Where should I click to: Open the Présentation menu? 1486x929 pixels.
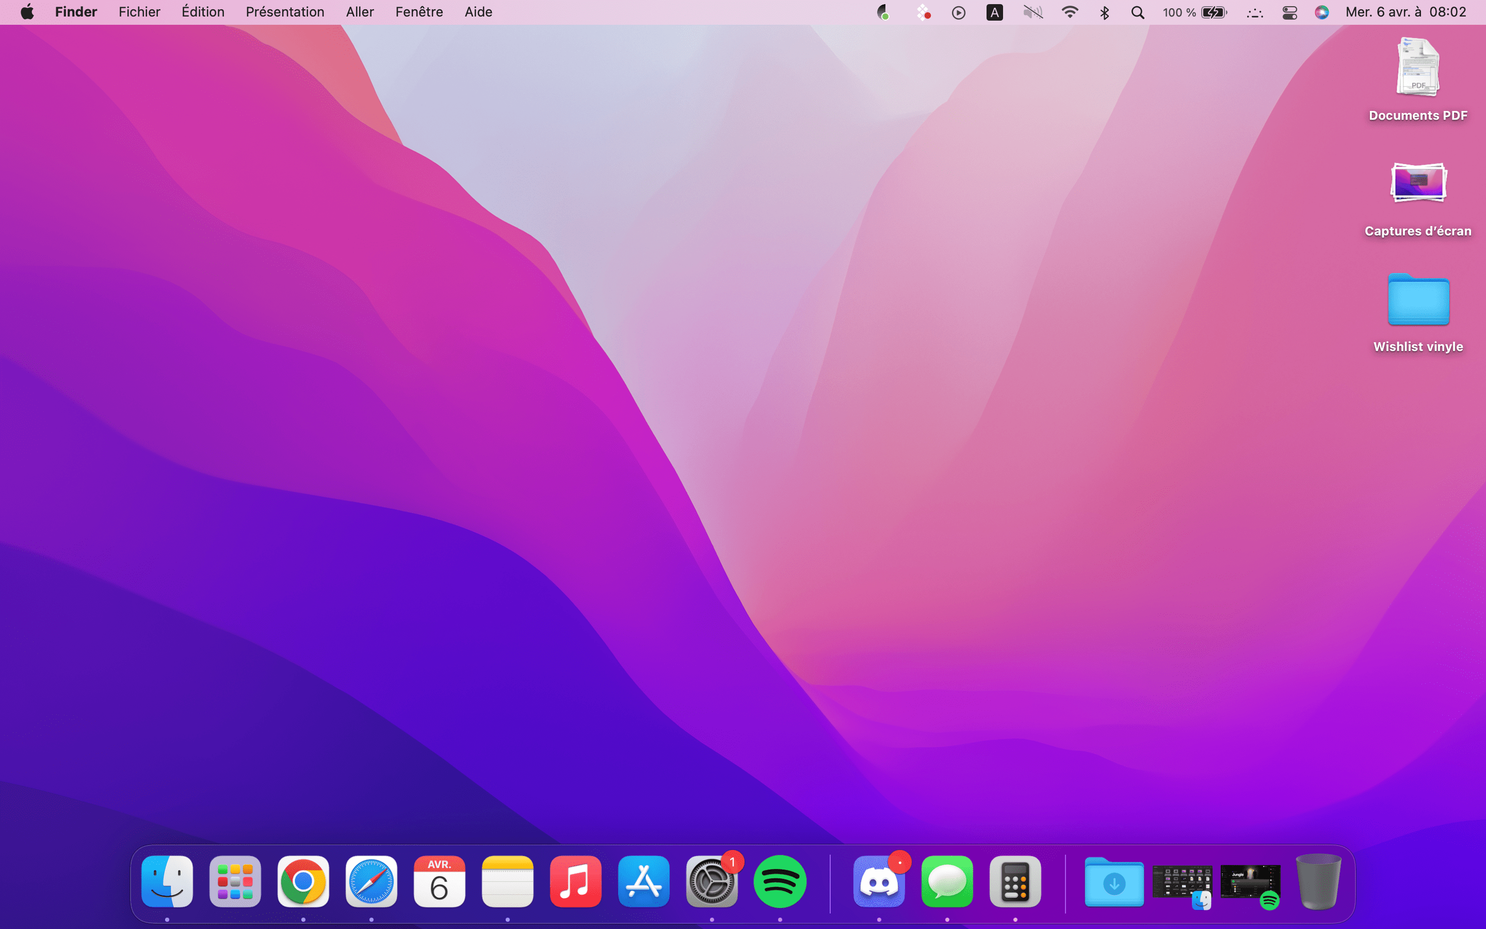pyautogui.click(x=285, y=12)
